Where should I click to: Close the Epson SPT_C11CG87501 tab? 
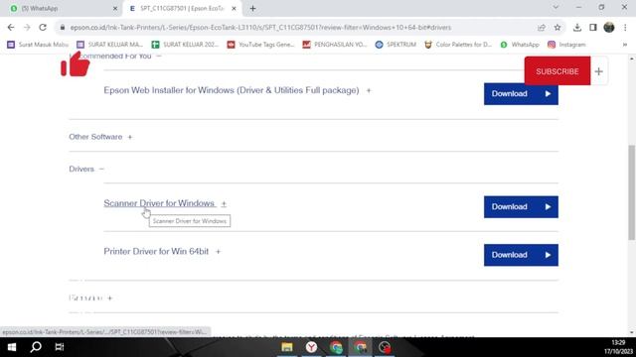point(234,8)
